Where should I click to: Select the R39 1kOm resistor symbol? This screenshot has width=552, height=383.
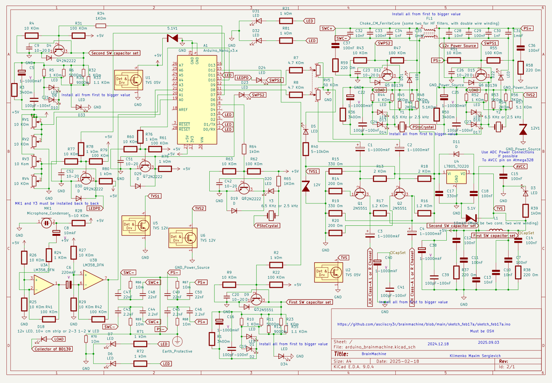(x=525, y=211)
